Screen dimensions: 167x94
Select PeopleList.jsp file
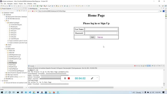[13, 67]
